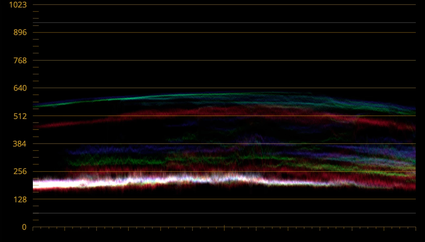Click the bright white waveform band

pos(148,181)
